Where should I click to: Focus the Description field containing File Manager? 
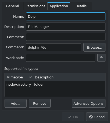(66, 27)
